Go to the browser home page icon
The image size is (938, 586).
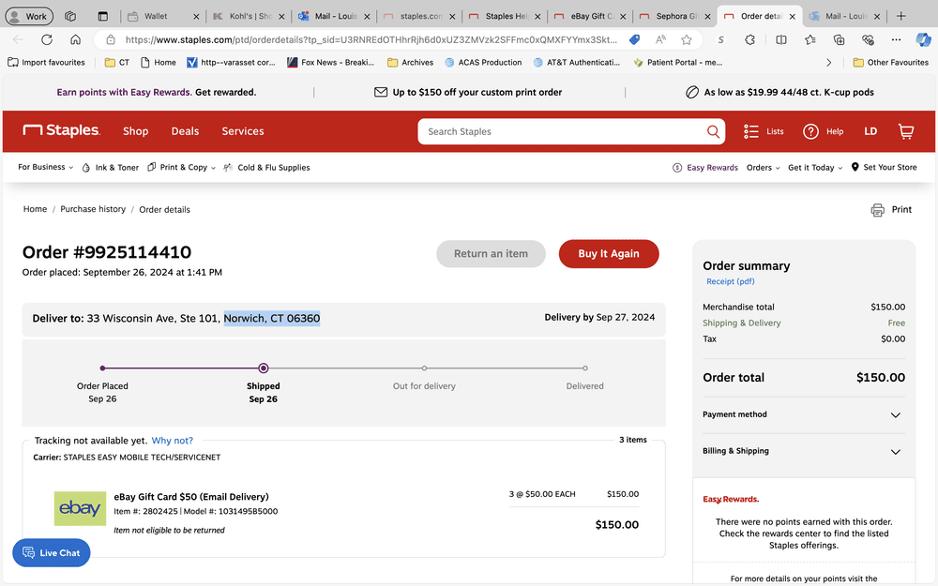75,40
